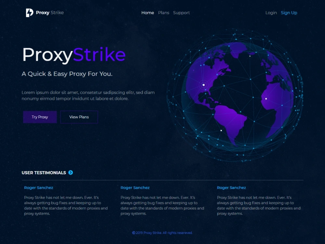The width and height of the screenshot is (325, 244).
Task: Click the Proxy Strike brand name in header
Action: coord(50,13)
